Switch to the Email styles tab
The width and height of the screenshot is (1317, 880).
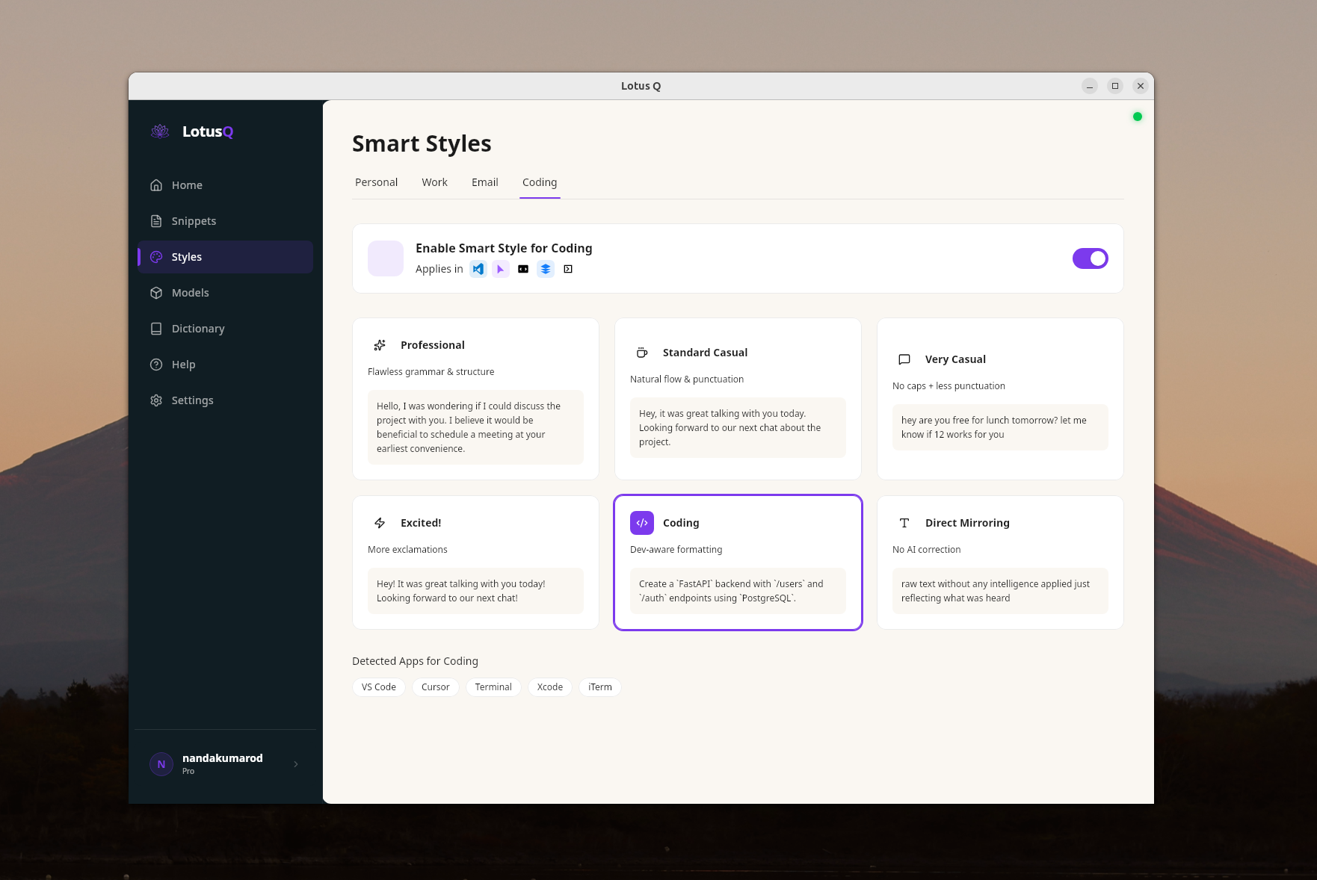pos(484,182)
